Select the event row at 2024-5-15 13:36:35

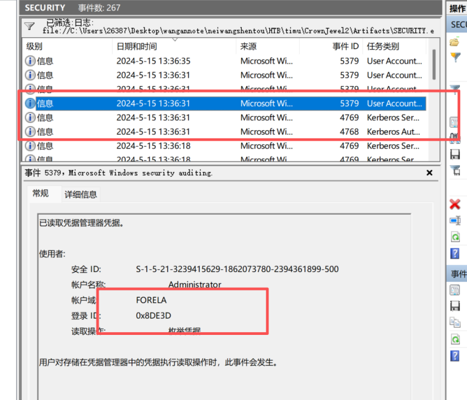[x=225, y=61]
